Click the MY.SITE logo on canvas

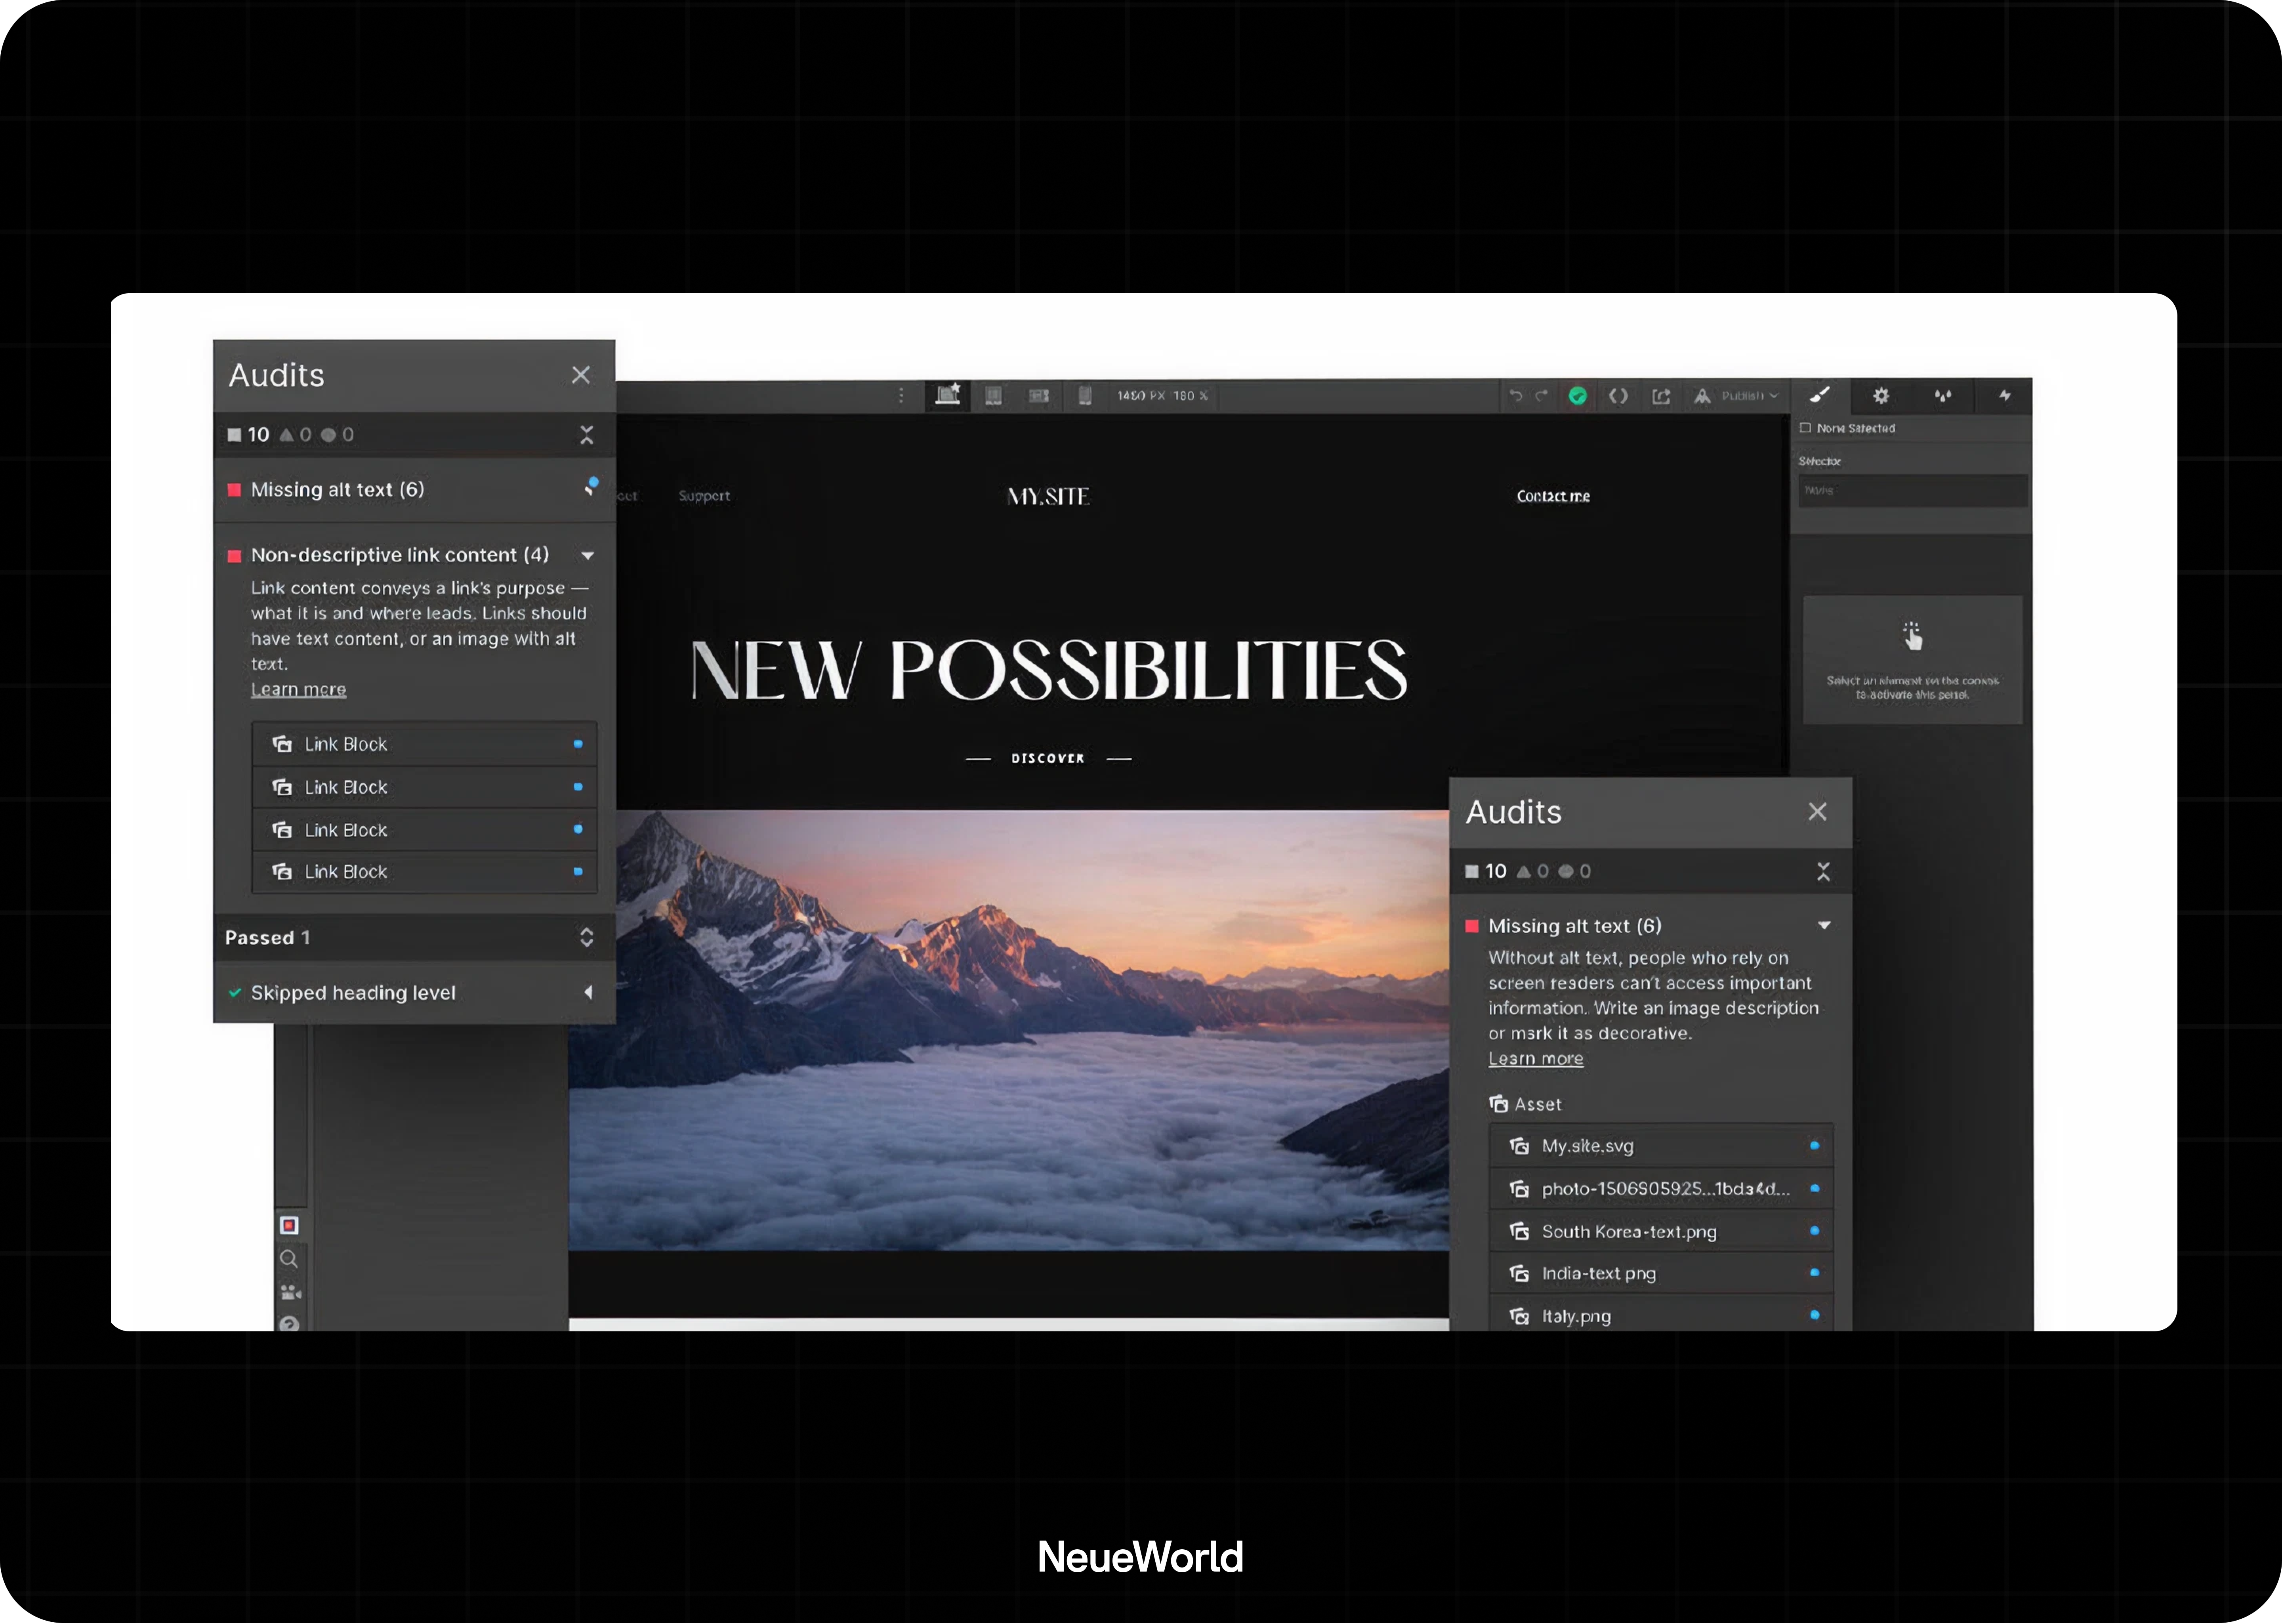click(x=1048, y=497)
